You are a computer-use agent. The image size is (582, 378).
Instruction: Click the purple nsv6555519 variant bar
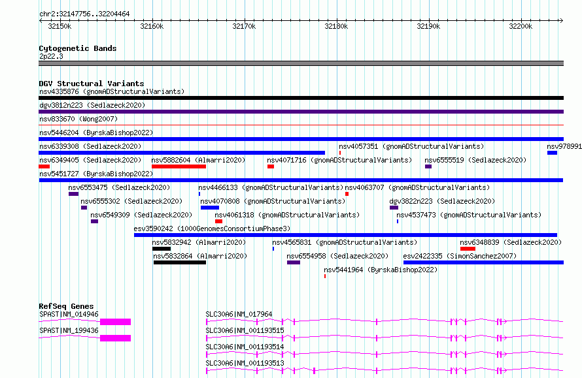[x=428, y=166]
